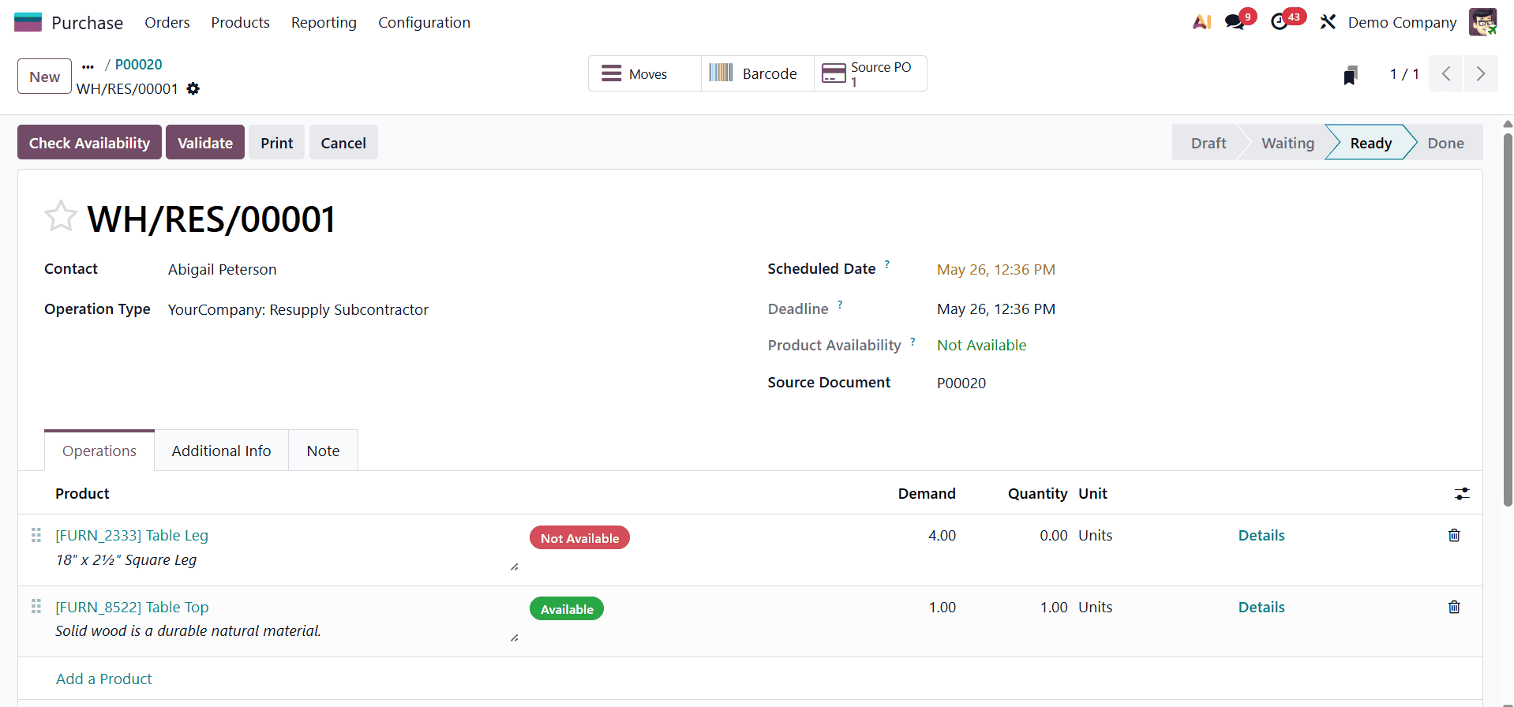
Task: Open the [FURN_8522] Table Top product link
Action: click(x=132, y=607)
